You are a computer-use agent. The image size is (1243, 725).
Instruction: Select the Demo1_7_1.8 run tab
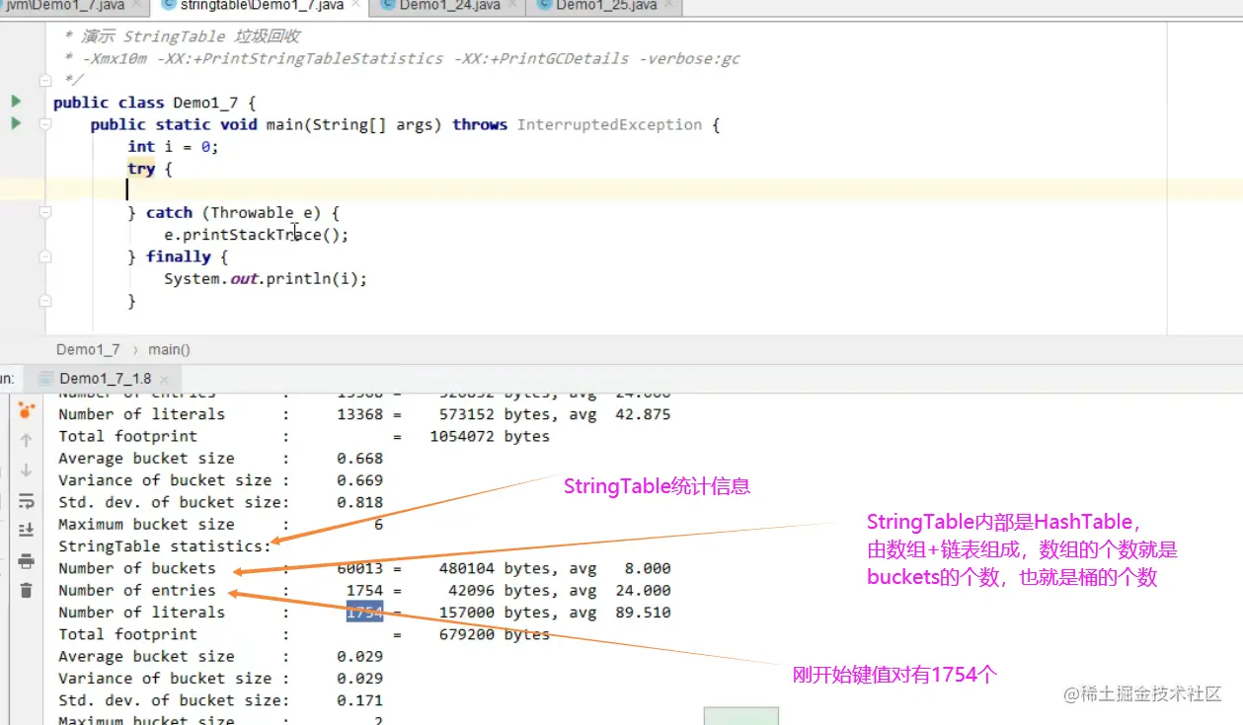(105, 379)
